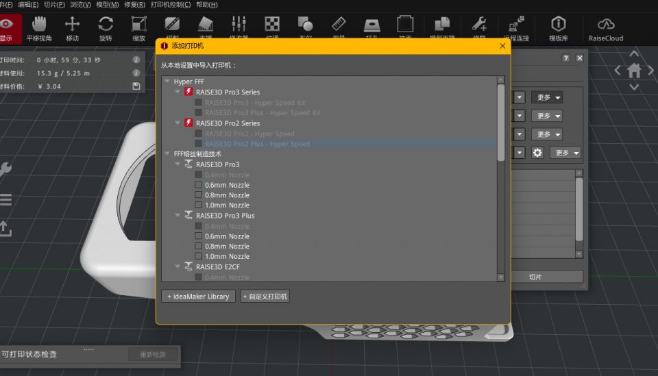The height and width of the screenshot is (376, 658).
Task: Click the up arrow above home view icon
Action: point(634,53)
